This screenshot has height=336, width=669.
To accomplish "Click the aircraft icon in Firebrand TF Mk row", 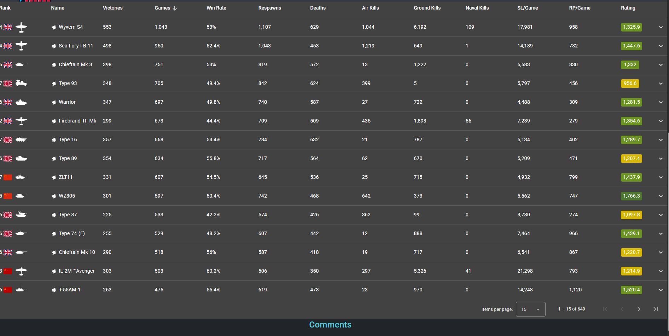I will click(21, 121).
